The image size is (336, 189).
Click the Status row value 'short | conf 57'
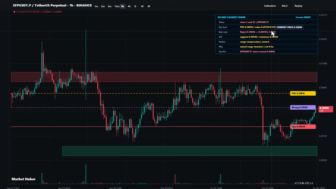coord(254,22)
